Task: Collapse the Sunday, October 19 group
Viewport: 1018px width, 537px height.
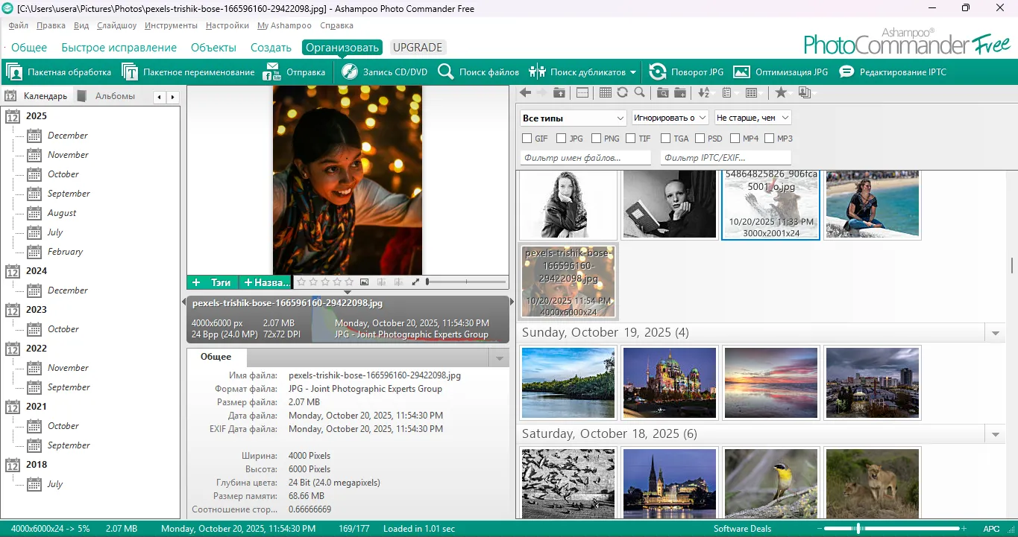Action: tap(996, 333)
